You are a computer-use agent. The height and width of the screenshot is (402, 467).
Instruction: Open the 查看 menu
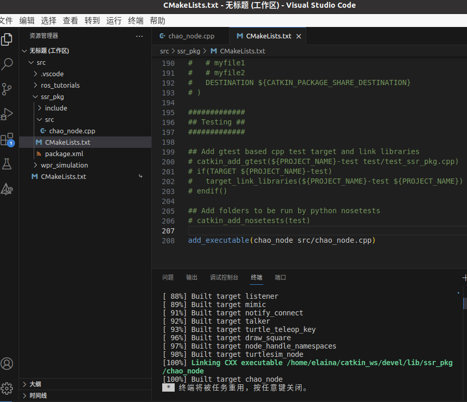[70, 21]
